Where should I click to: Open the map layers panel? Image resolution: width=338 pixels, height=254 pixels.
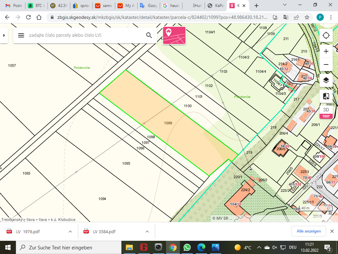tap(326, 80)
